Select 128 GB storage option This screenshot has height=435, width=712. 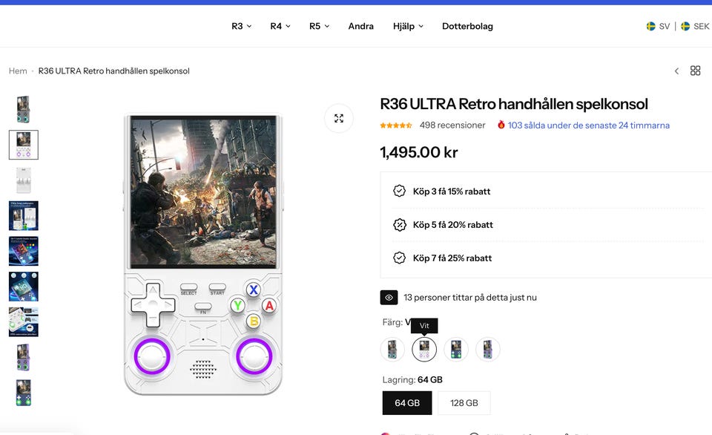464,403
